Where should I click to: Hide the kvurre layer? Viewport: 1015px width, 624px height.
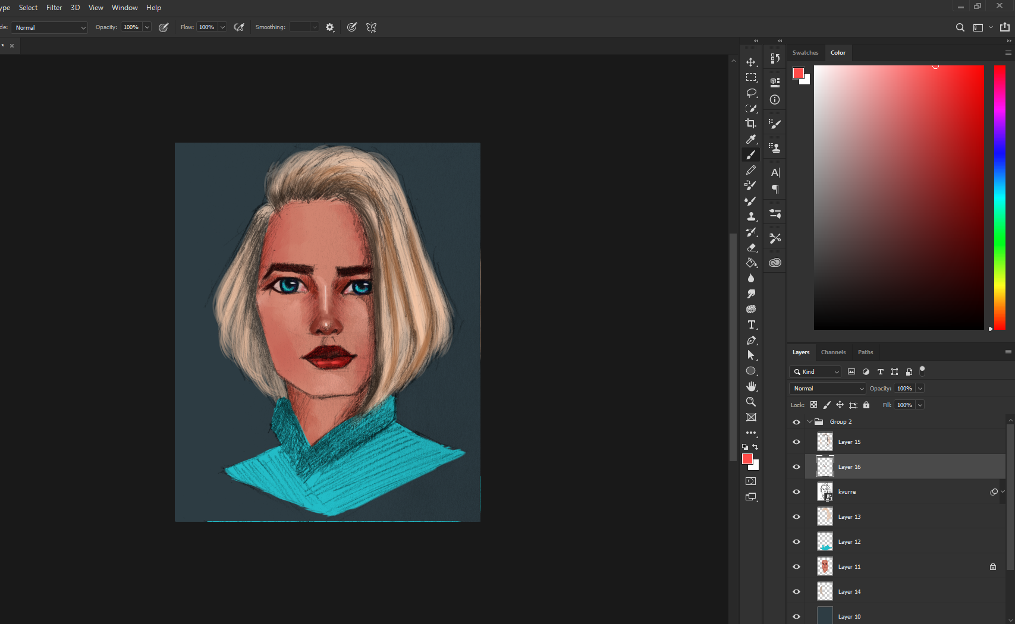pos(796,492)
